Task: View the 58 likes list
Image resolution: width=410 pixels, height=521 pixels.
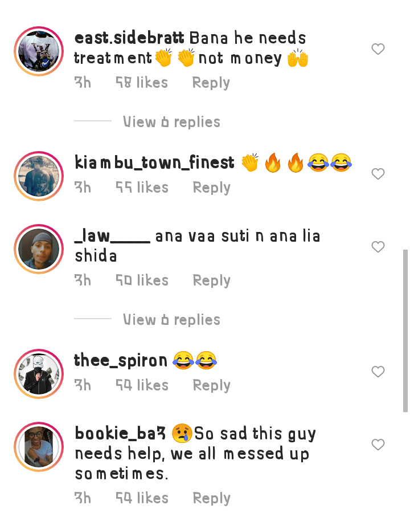Action: (142, 83)
